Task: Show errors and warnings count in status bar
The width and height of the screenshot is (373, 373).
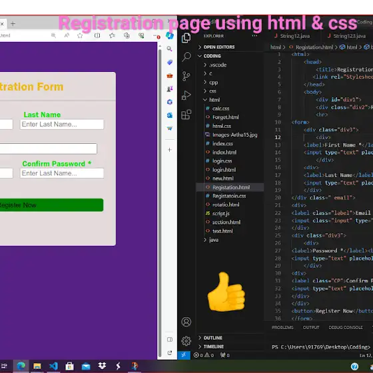Action: pyautogui.click(x=204, y=355)
